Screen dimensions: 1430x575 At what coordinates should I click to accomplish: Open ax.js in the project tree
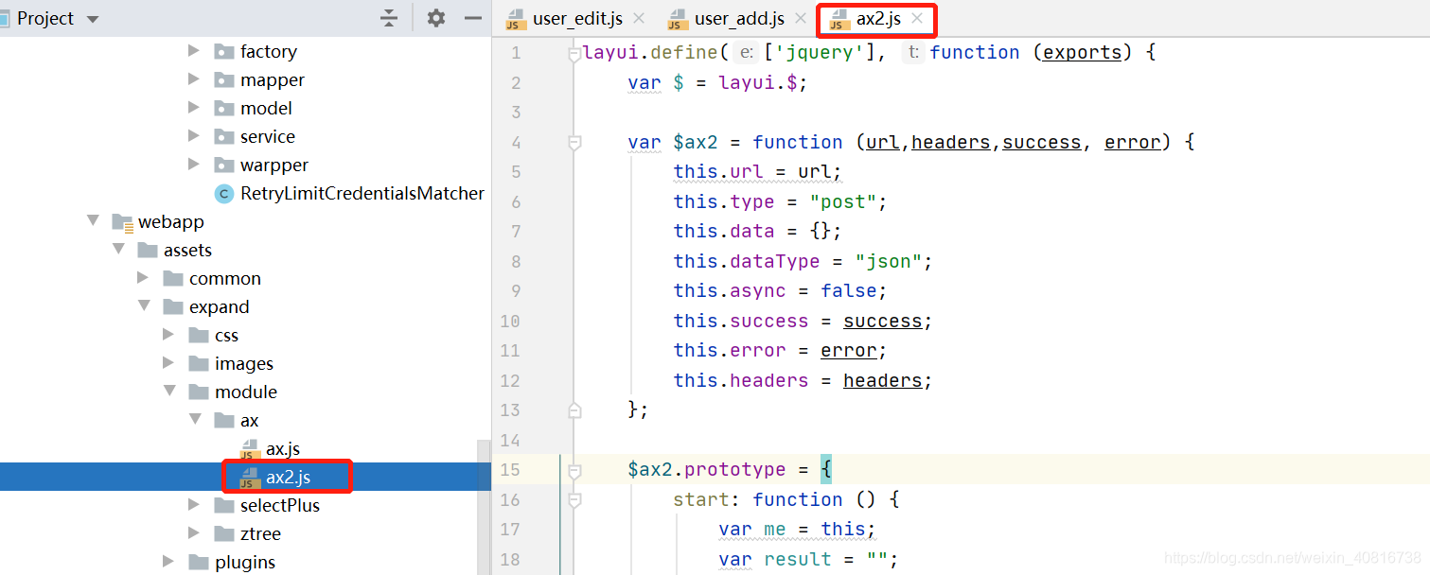coord(283,448)
